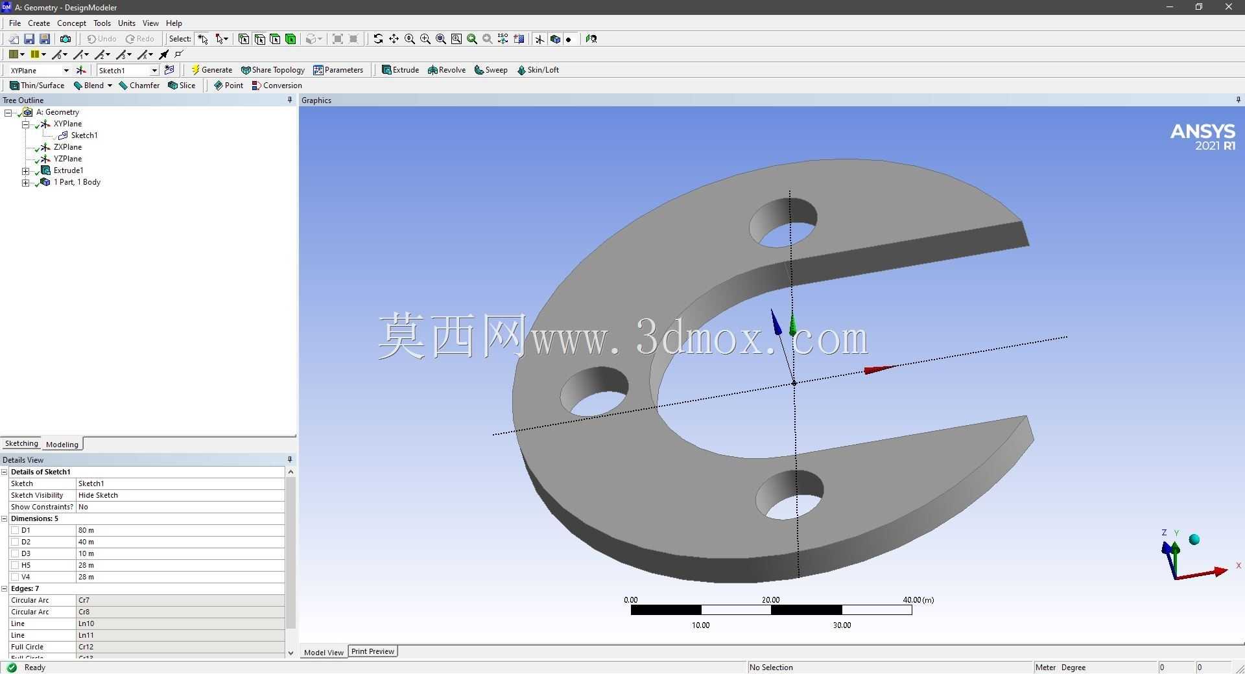Select the Zoom tool
This screenshot has width=1245, height=674.
(410, 39)
